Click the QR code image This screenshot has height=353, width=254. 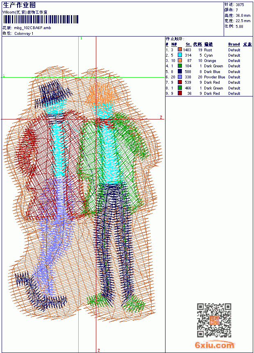coord(214,320)
